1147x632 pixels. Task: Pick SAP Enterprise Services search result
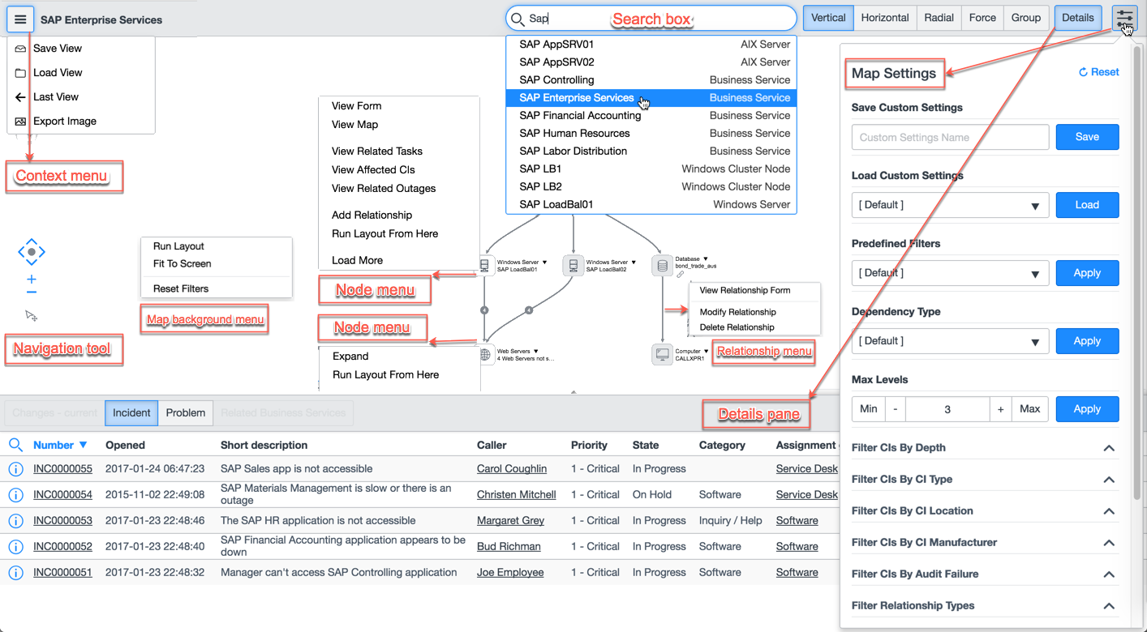(x=651, y=98)
